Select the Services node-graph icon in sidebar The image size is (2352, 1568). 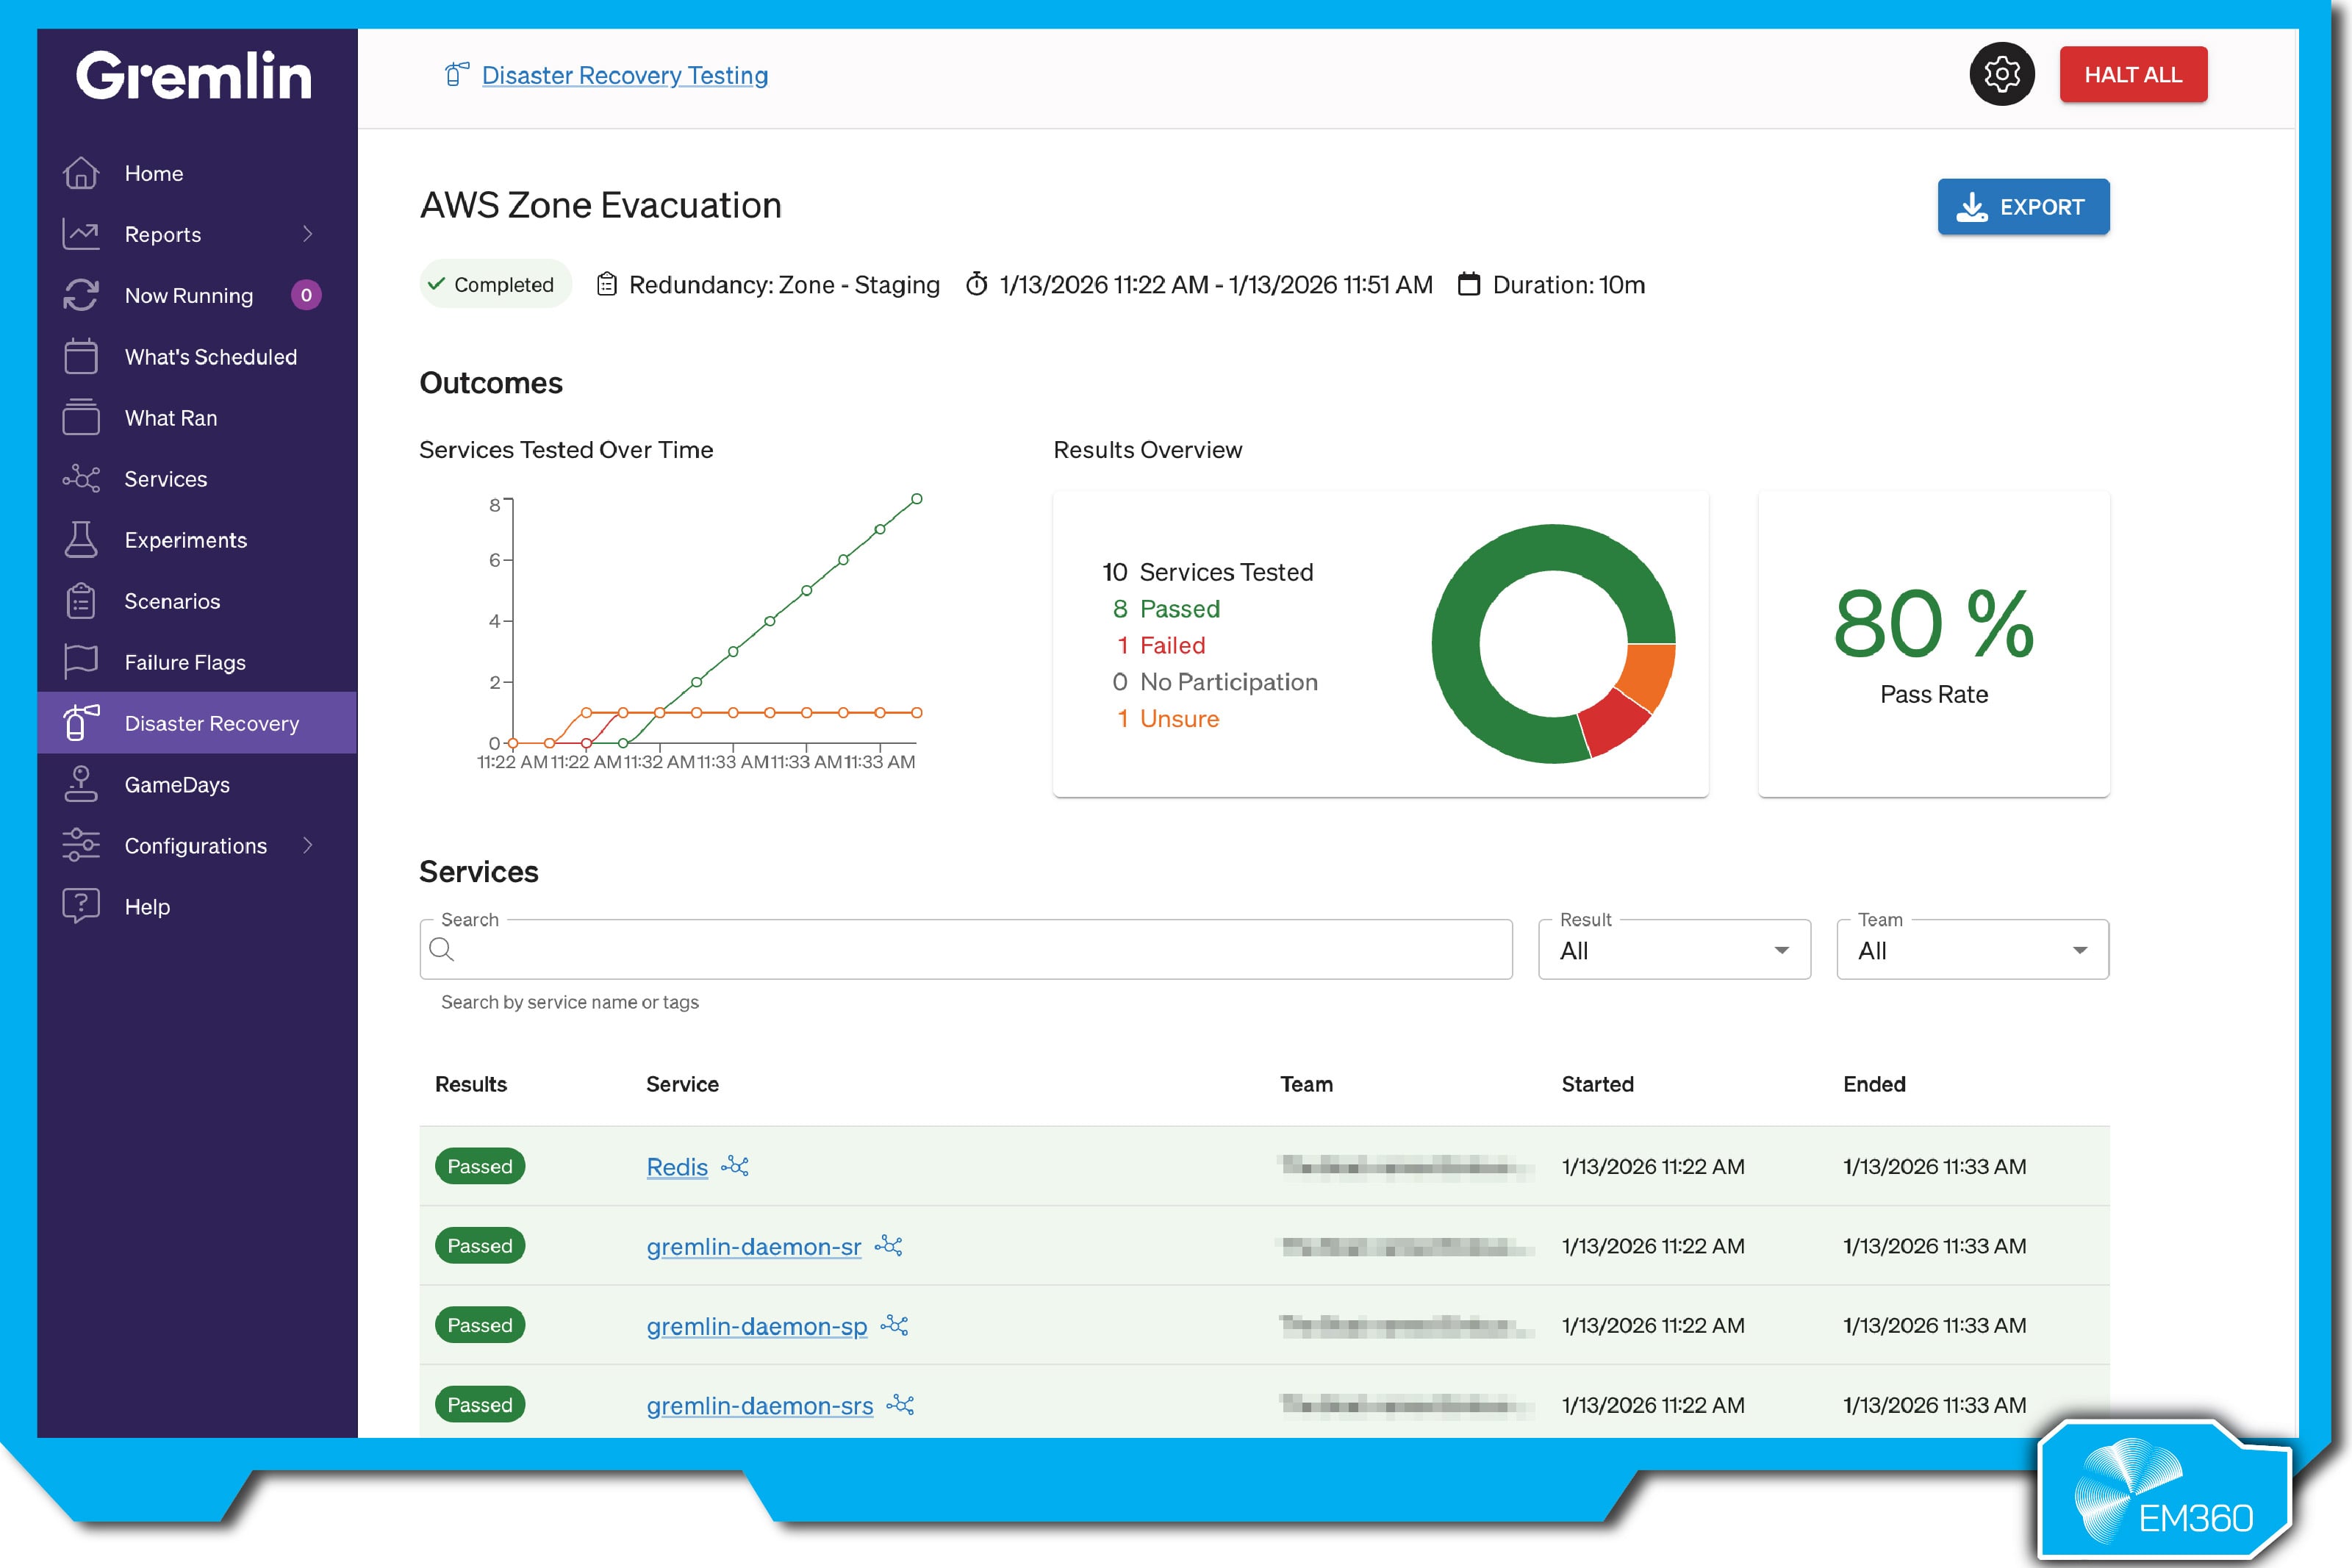tap(81, 478)
